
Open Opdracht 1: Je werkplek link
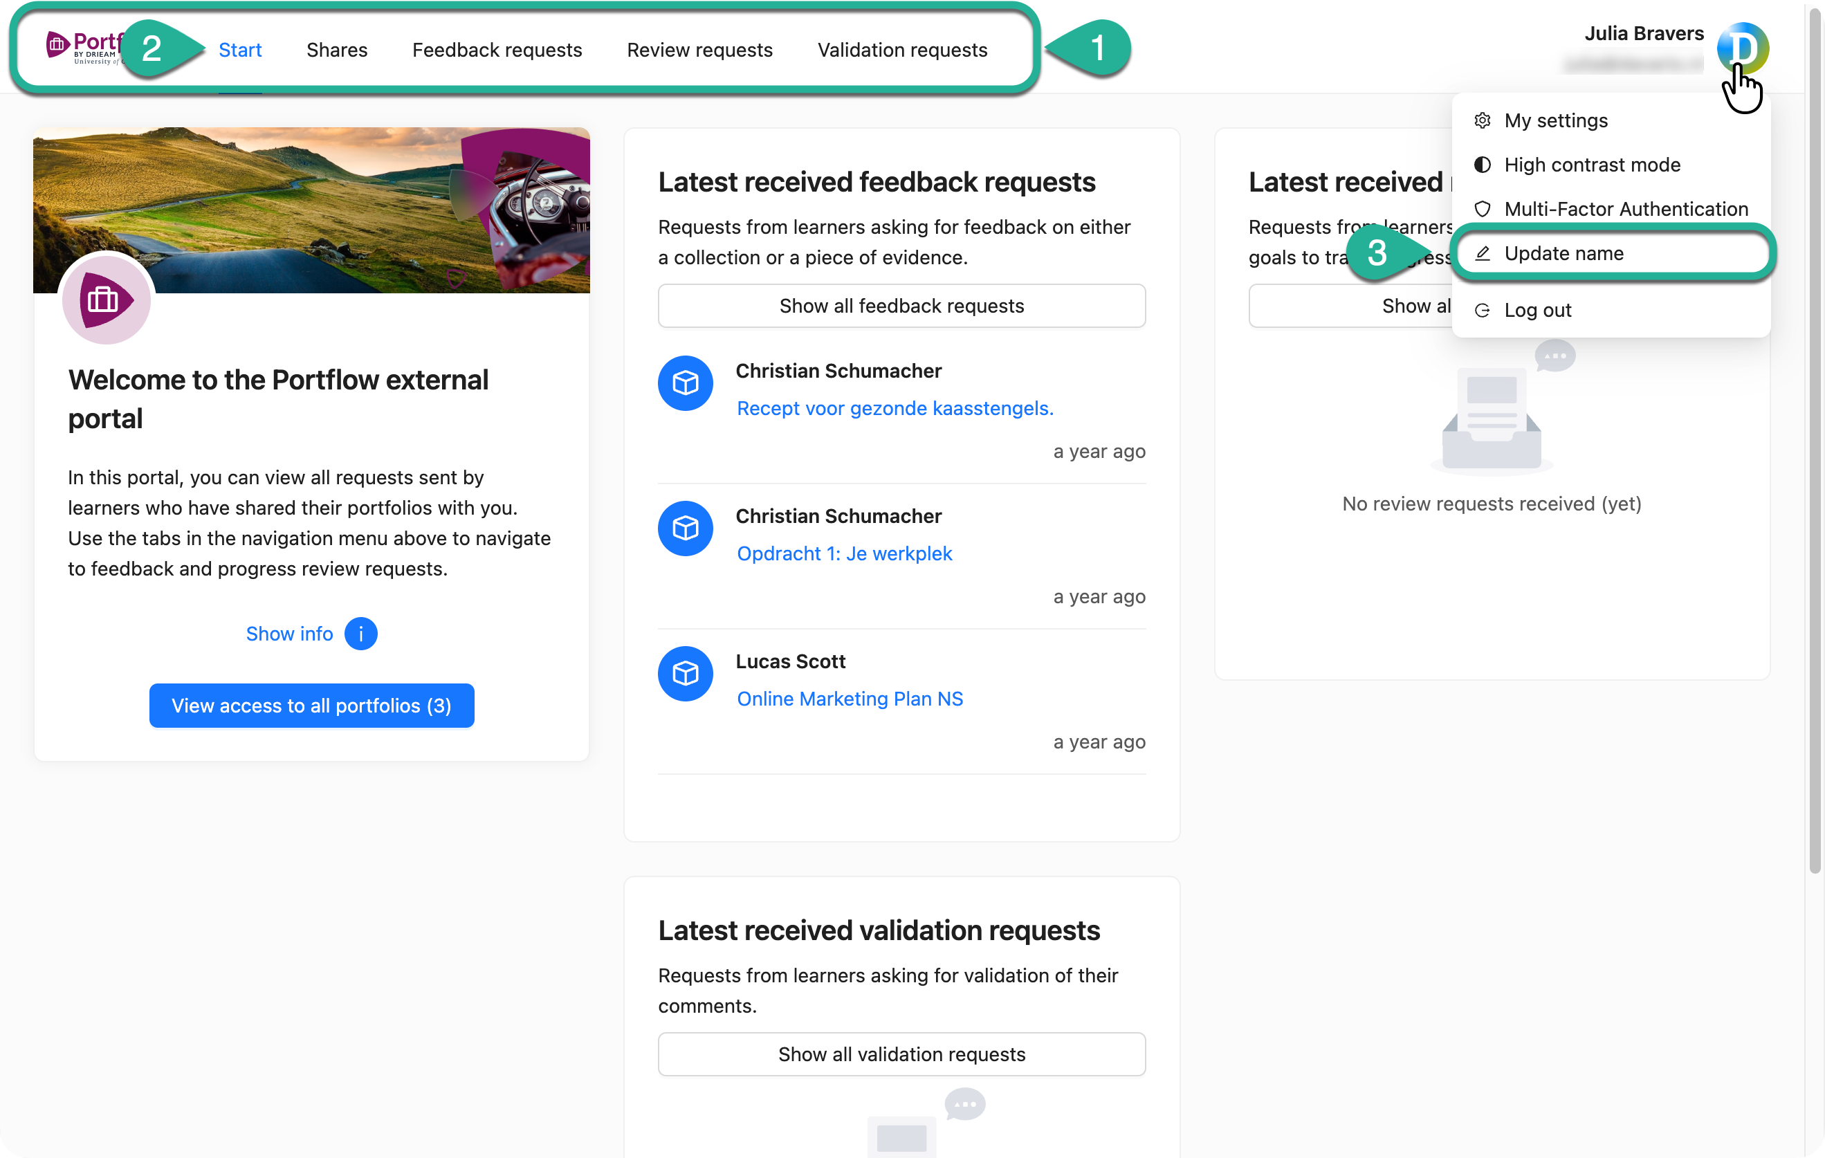point(843,554)
